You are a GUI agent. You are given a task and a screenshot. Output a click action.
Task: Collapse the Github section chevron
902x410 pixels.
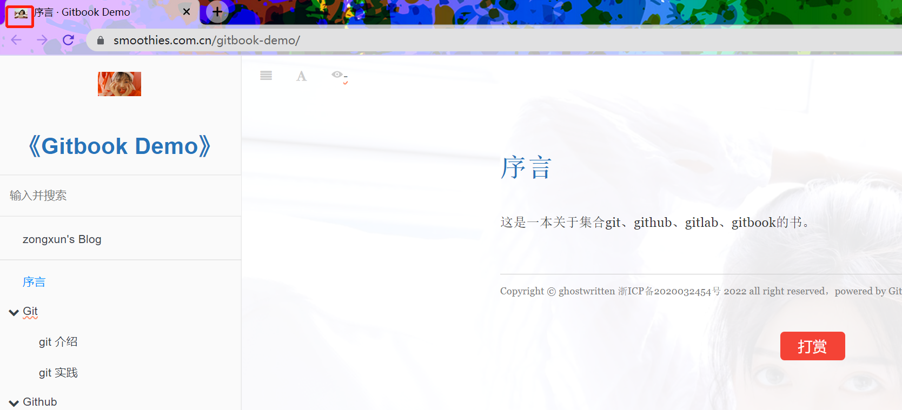tap(14, 403)
